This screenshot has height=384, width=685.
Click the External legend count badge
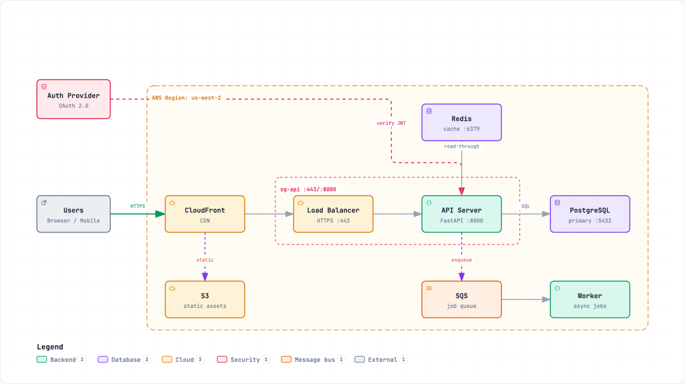(x=403, y=359)
